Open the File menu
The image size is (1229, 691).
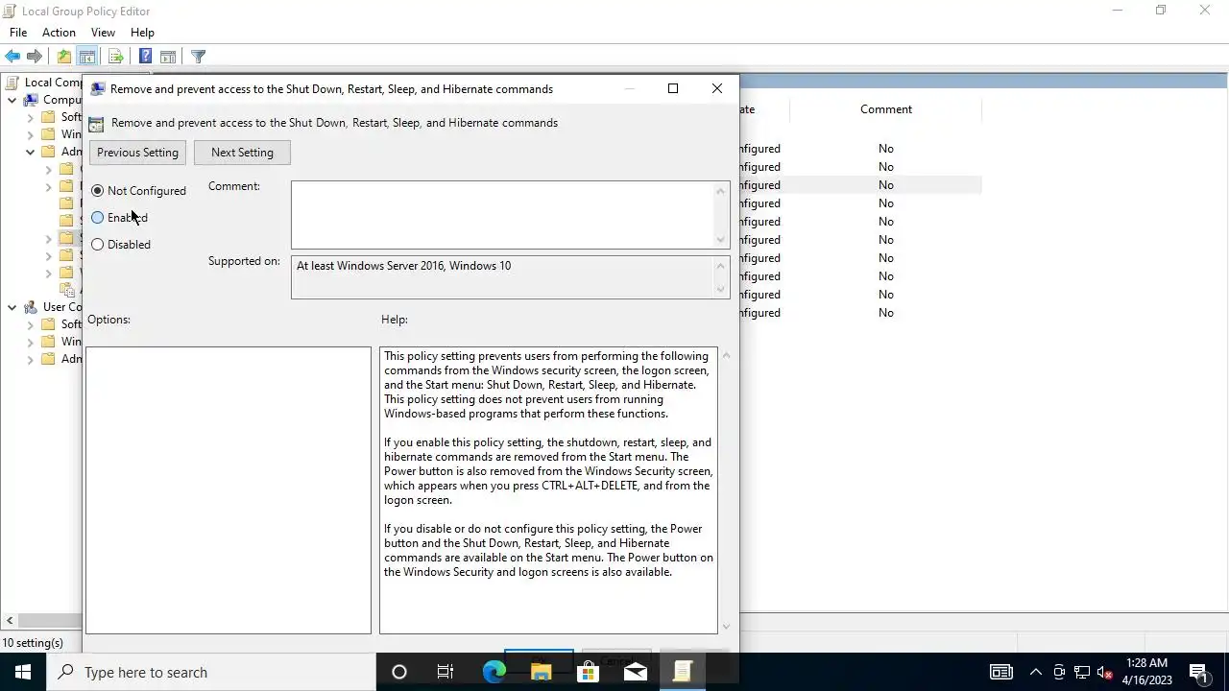[x=18, y=33]
